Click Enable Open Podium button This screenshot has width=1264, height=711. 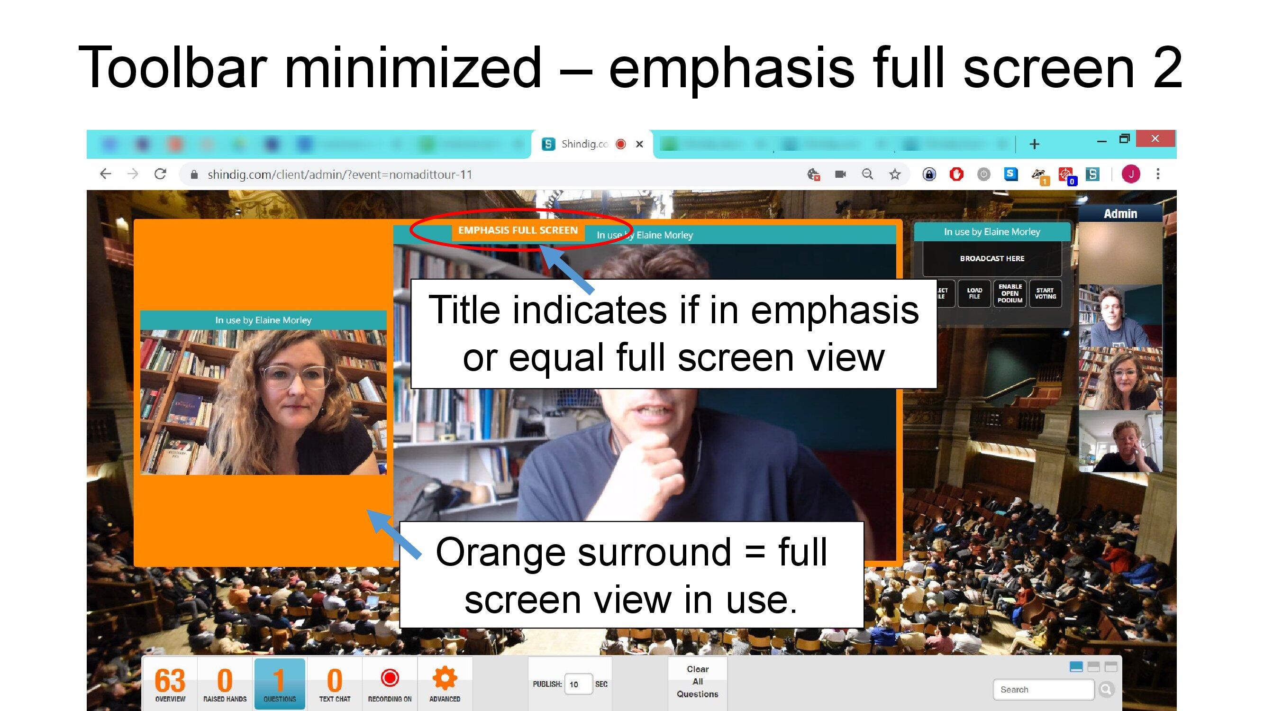coord(1010,293)
